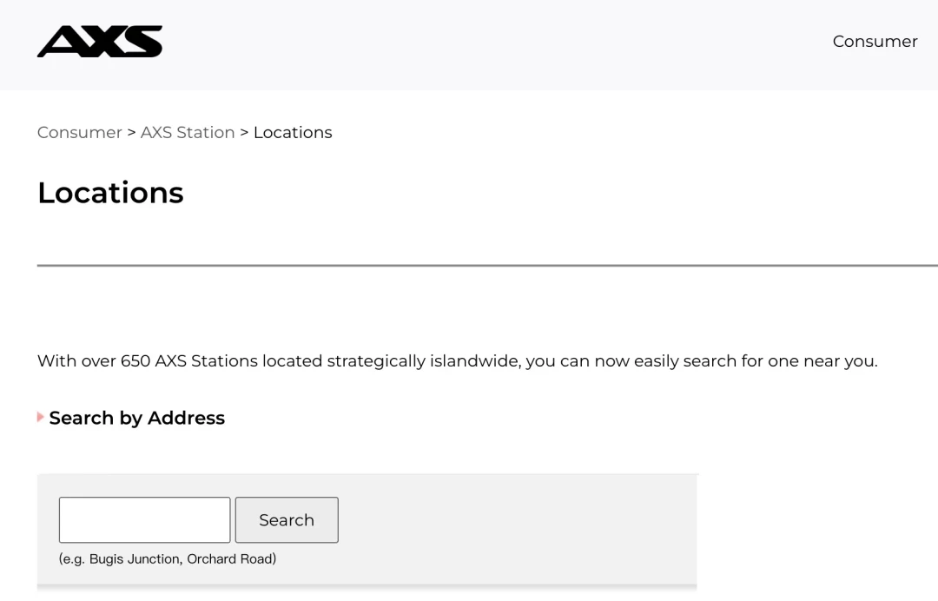The width and height of the screenshot is (938, 601).
Task: Open the AXS Station breadcrumb link
Action: click(188, 132)
